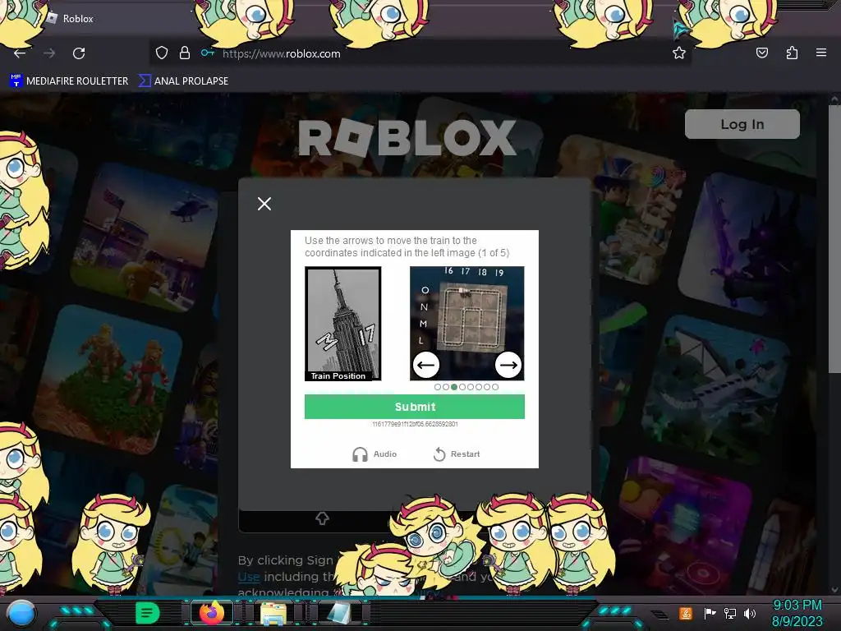Click the saved-login key icon

[208, 53]
